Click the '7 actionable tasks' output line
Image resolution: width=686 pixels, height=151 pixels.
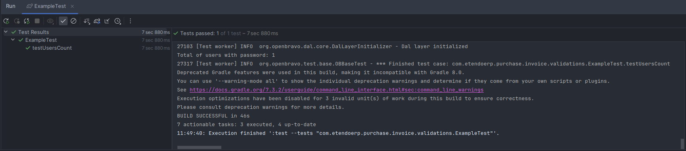(x=247, y=125)
